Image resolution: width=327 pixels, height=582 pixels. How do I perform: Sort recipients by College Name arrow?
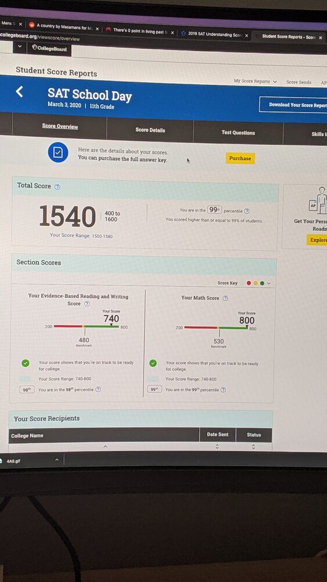[x=105, y=446]
